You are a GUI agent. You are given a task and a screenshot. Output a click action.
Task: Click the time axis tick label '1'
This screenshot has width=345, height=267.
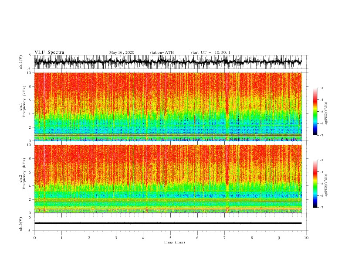pos(62,238)
